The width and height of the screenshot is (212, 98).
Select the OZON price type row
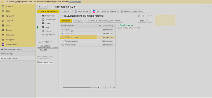[x=88, y=30]
